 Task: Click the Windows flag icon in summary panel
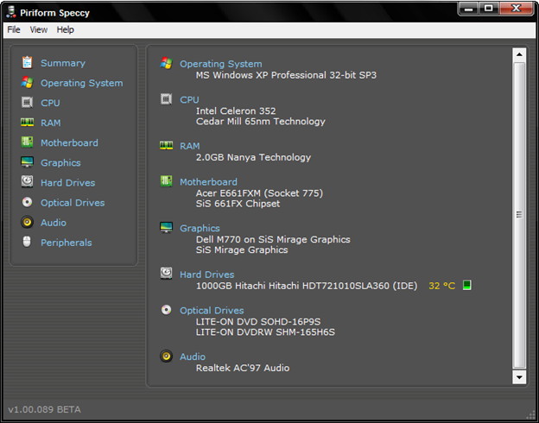click(167, 63)
